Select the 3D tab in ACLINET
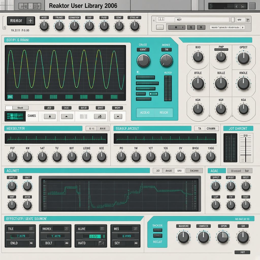 pos(158,171)
